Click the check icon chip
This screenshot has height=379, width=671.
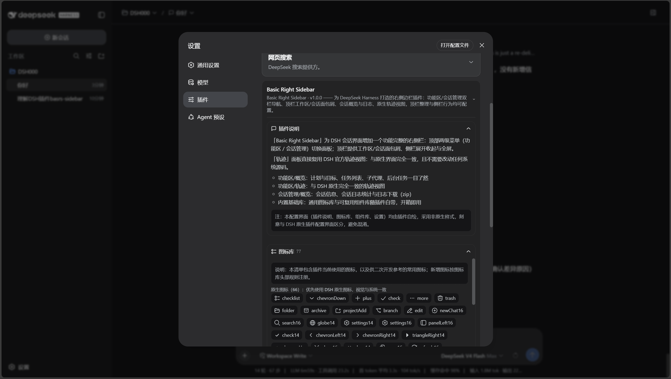[390, 298]
